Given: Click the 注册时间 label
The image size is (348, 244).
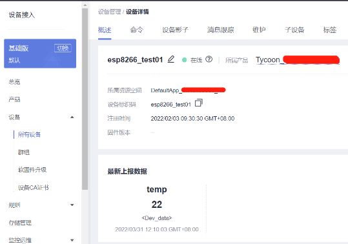Looking at the screenshot, I should (119, 119).
